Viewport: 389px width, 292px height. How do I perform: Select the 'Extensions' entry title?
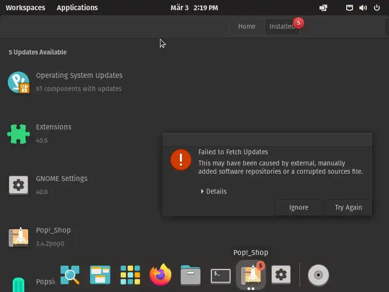point(53,127)
